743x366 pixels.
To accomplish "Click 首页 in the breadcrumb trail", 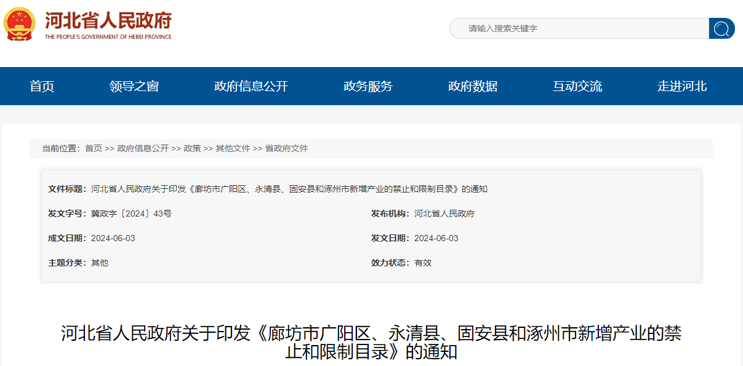I will tap(94, 148).
